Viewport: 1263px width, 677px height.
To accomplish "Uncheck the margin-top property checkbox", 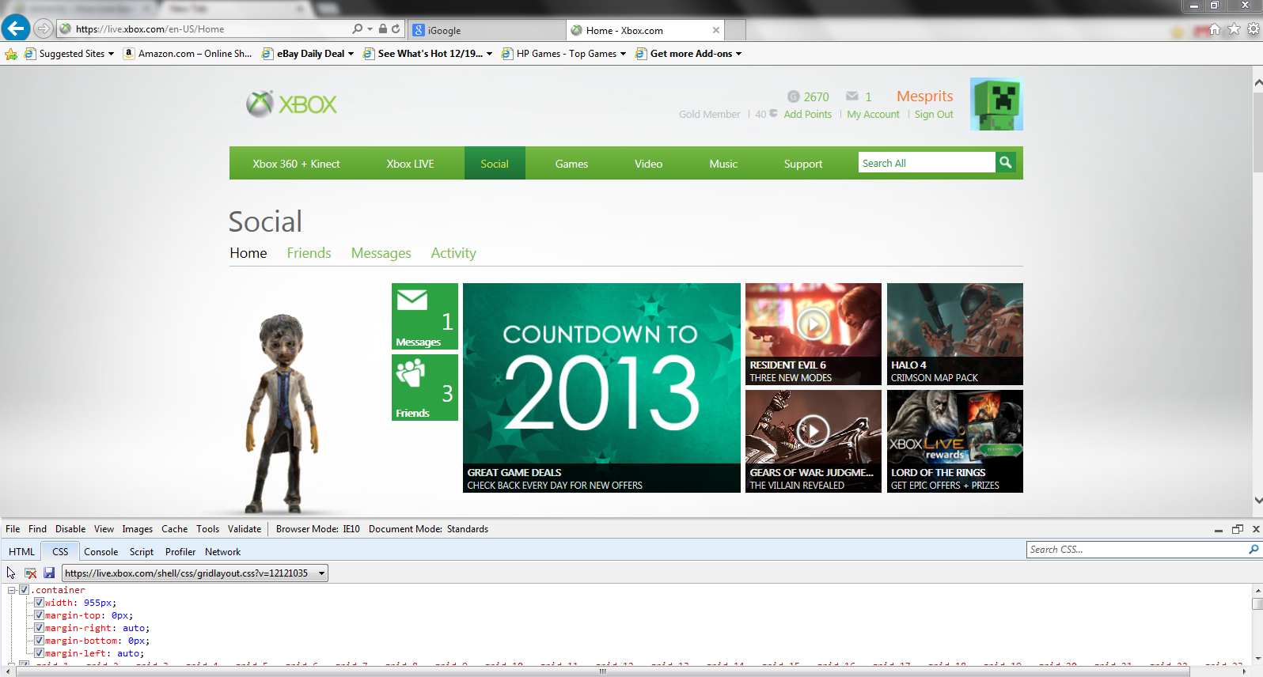I will [39, 615].
